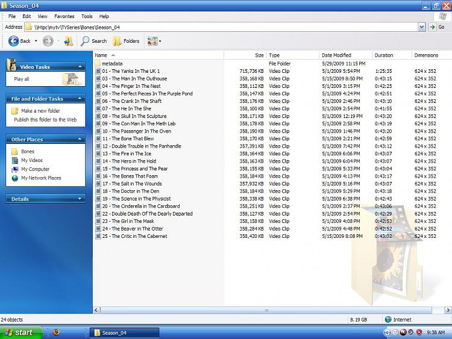Click the Season_04 taskbar button

pyautogui.click(x=124, y=332)
